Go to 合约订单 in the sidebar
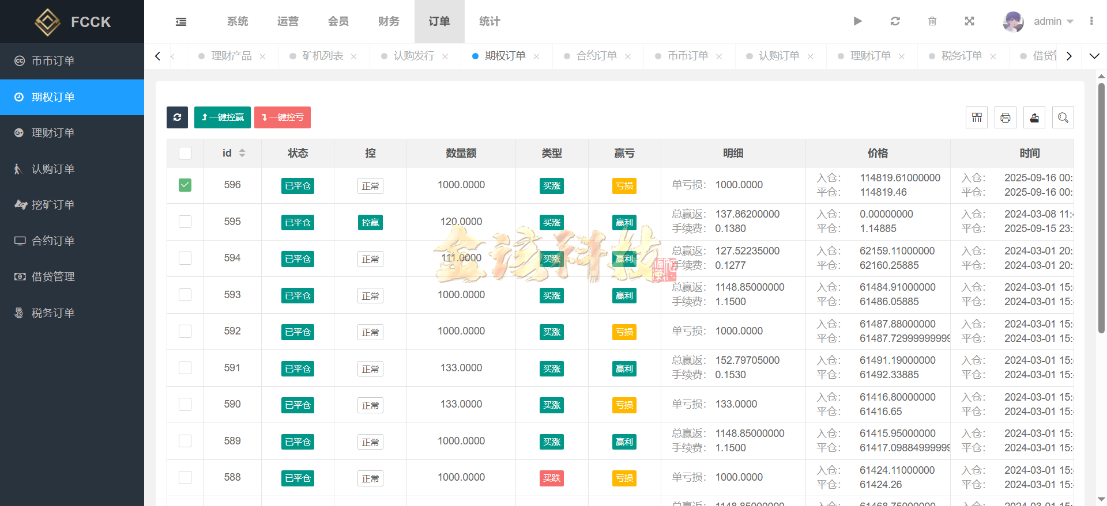Image resolution: width=1107 pixels, height=506 pixels. [72, 241]
